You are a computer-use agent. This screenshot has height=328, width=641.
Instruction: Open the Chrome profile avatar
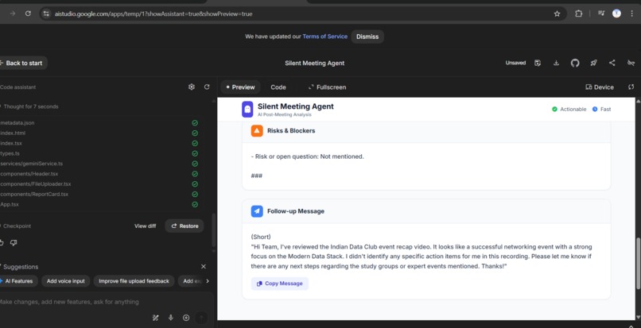coord(616,14)
